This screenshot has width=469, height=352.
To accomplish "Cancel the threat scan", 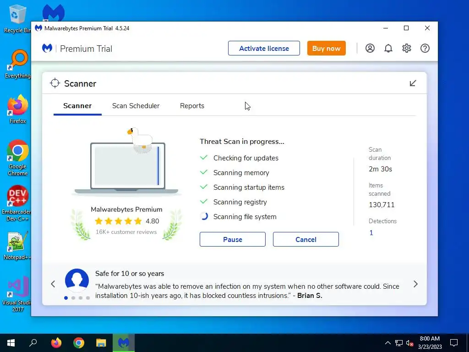I will [305, 239].
